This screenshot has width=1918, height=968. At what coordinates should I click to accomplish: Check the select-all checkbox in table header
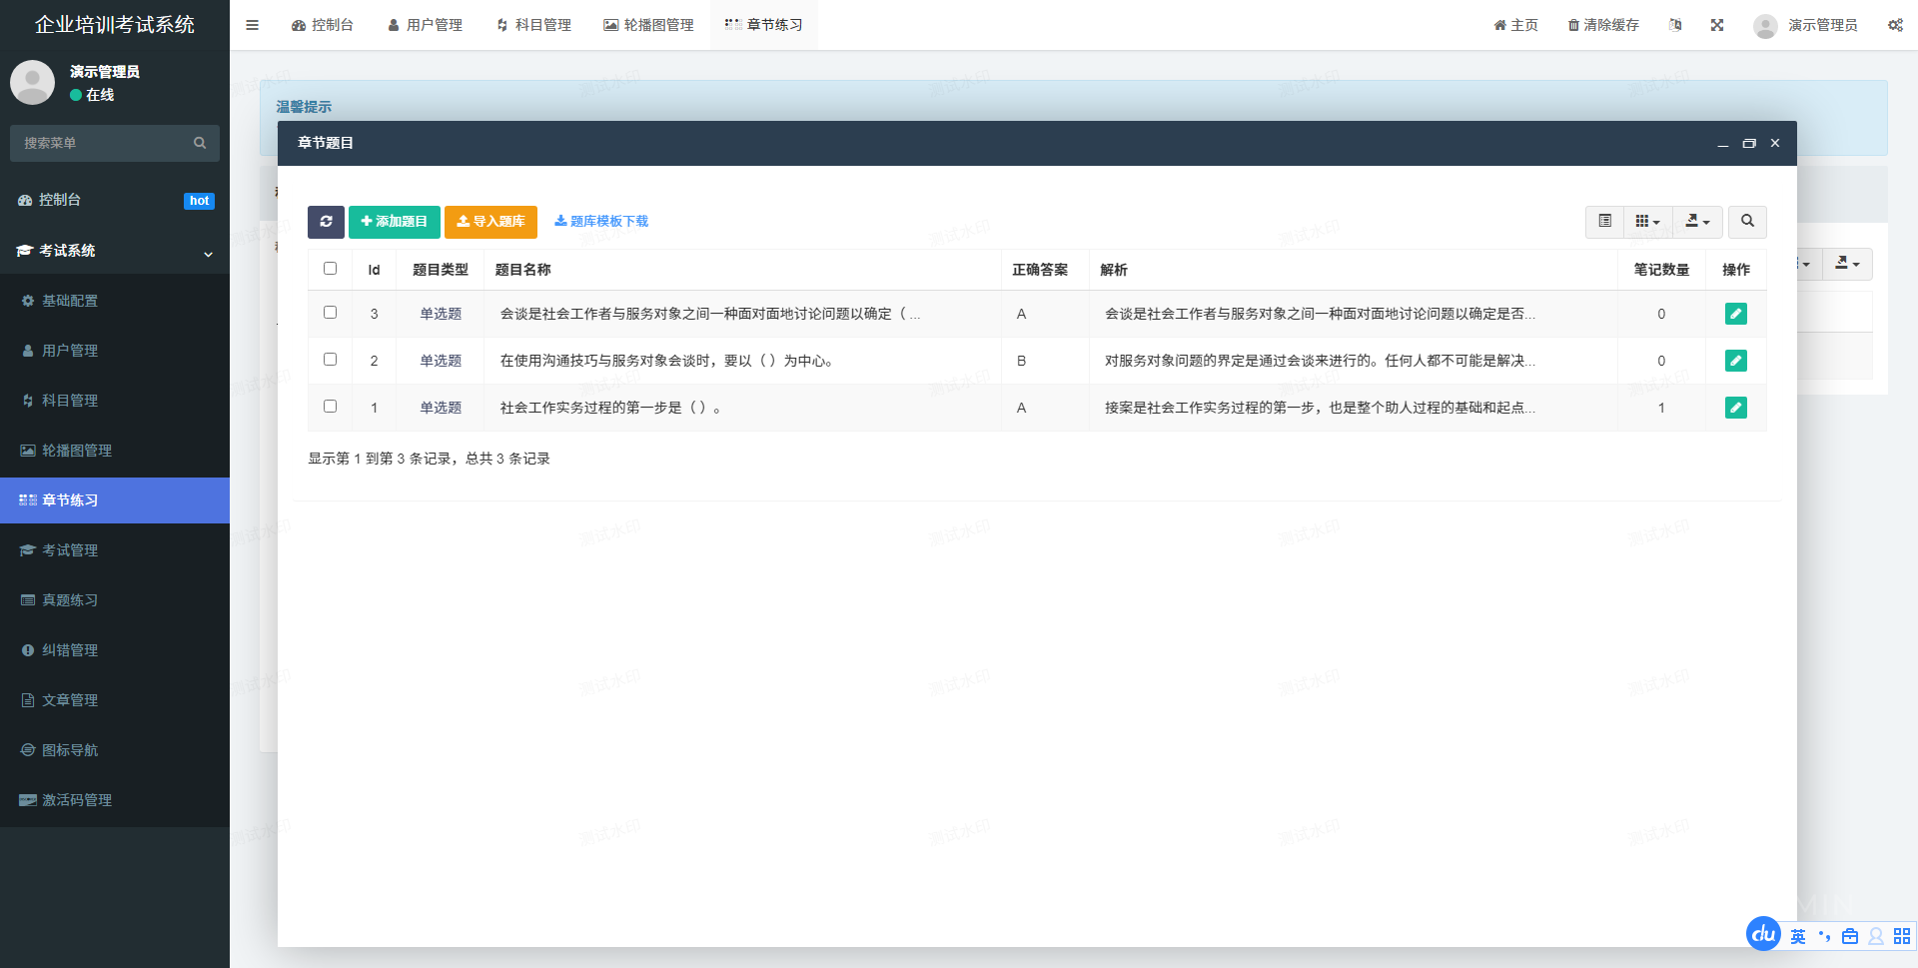[331, 269]
